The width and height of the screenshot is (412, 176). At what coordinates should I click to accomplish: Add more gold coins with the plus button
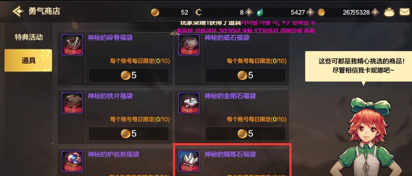tap(375, 12)
